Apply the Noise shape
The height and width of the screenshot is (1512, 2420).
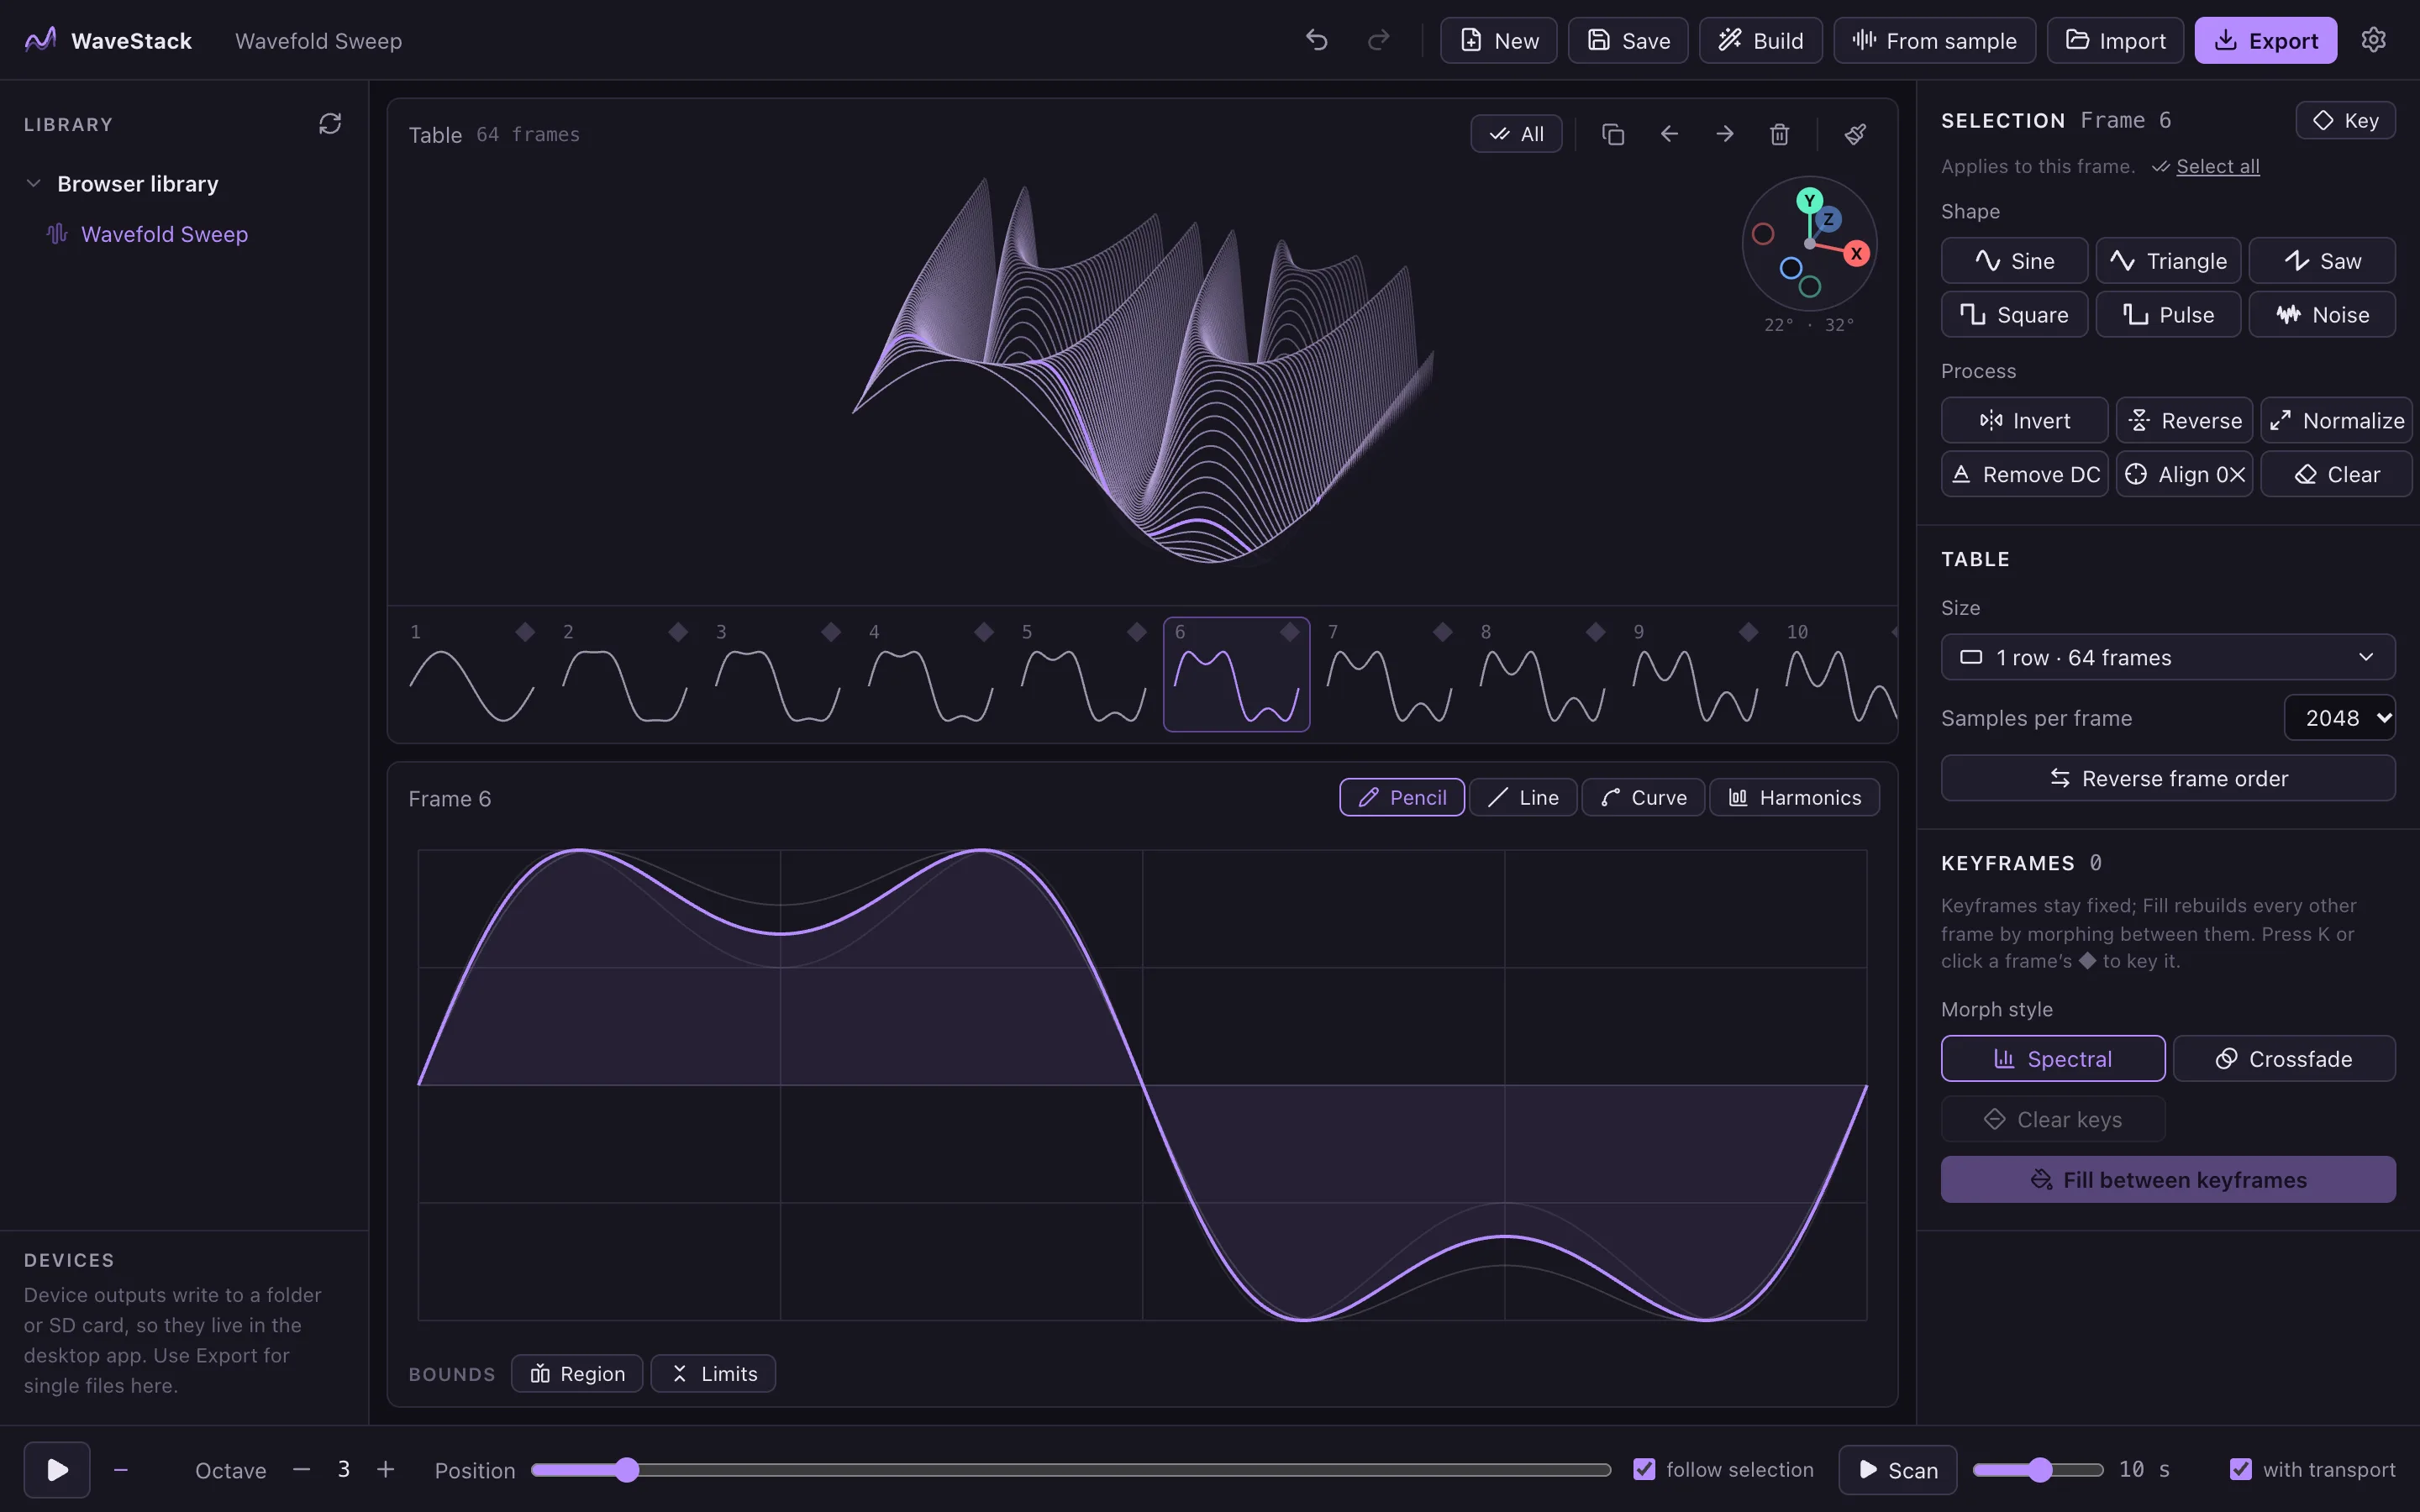coord(2322,315)
